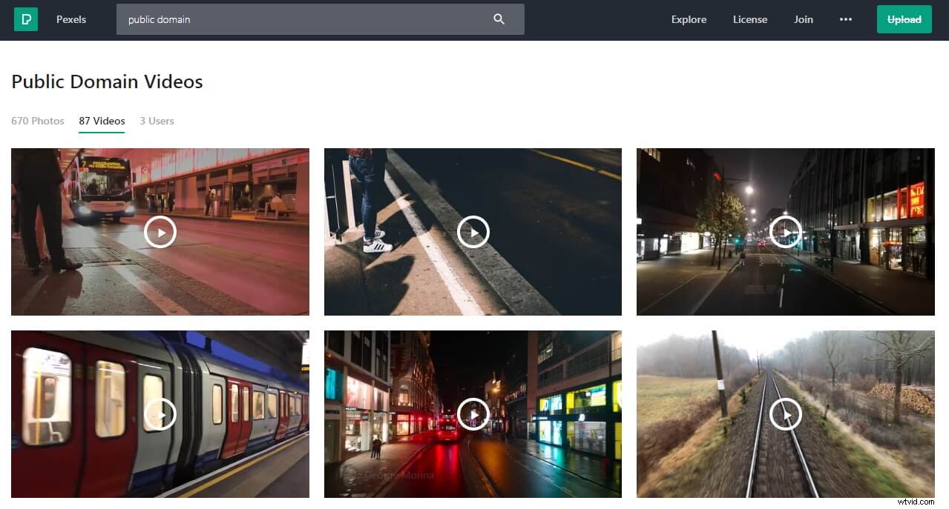Click the play icon on the bus station video
949x509 pixels.
(x=160, y=232)
